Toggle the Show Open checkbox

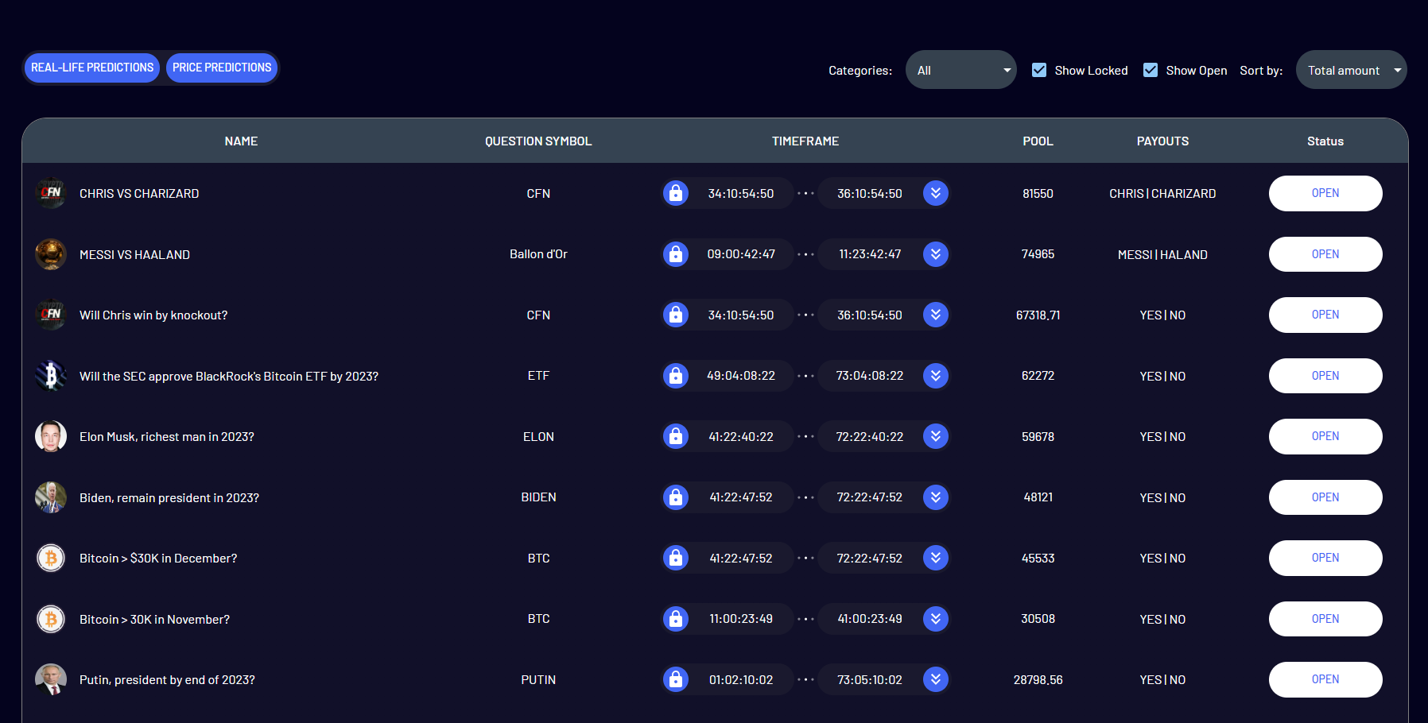pyautogui.click(x=1151, y=70)
